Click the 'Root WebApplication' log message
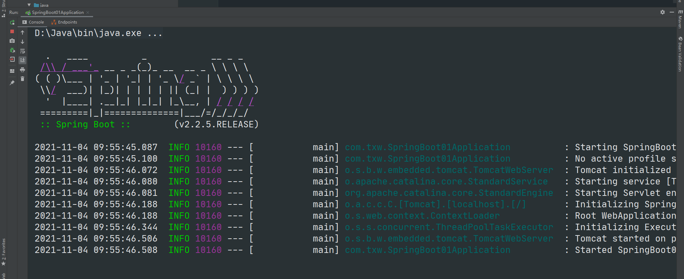The width and height of the screenshot is (684, 279). click(x=626, y=216)
